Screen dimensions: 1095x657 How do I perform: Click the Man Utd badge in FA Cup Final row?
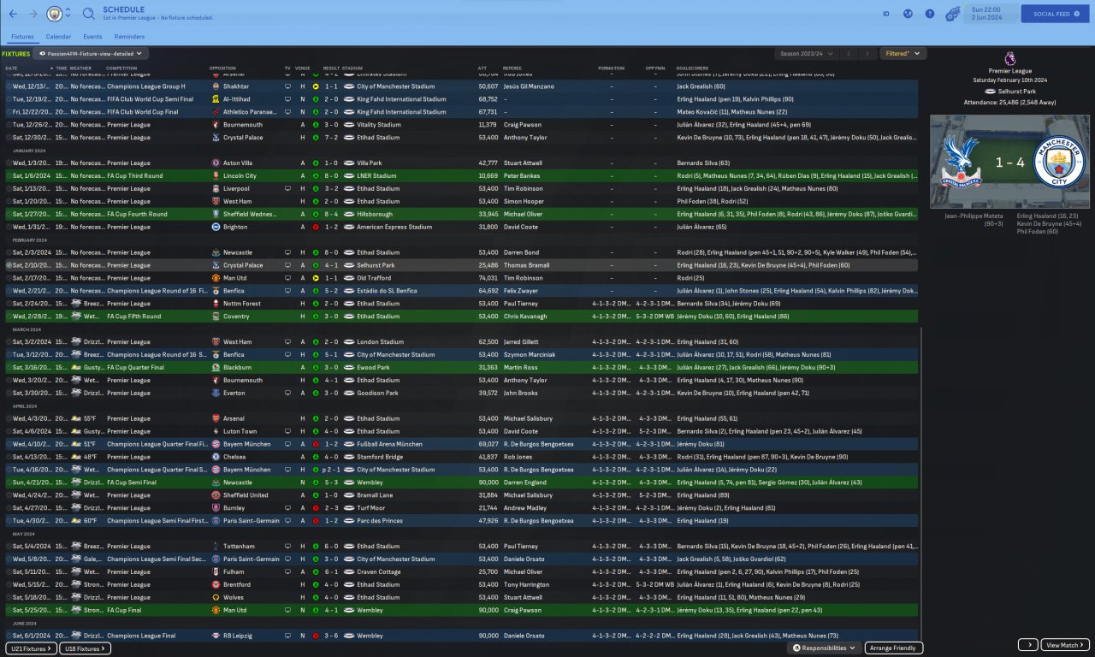click(216, 610)
